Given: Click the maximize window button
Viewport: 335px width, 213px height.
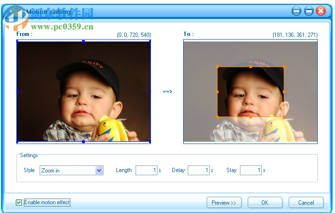Looking at the screenshot, I should pos(309,11).
